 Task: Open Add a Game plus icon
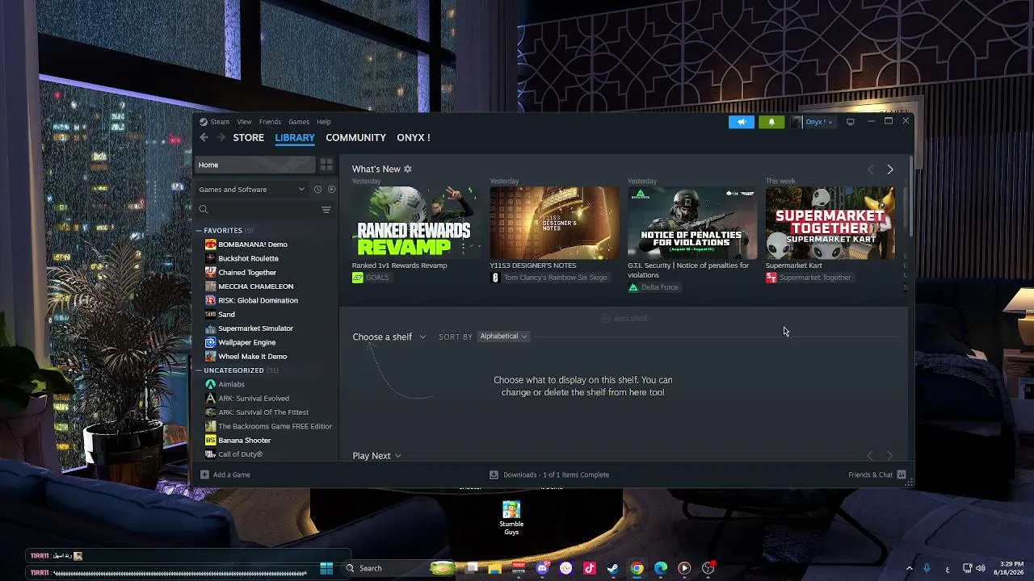click(x=204, y=474)
